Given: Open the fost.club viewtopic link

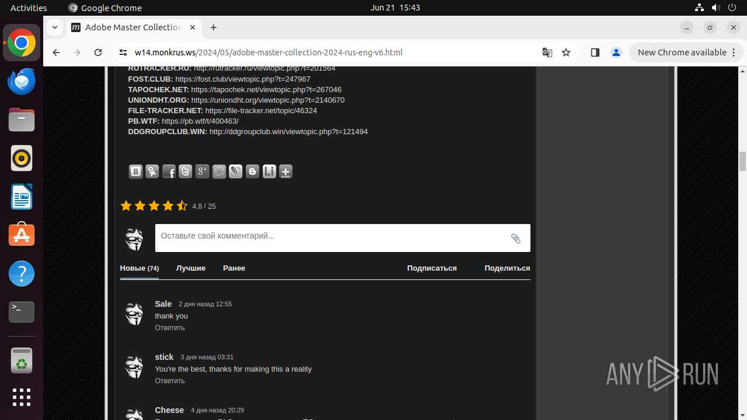Looking at the screenshot, I should pos(243,79).
